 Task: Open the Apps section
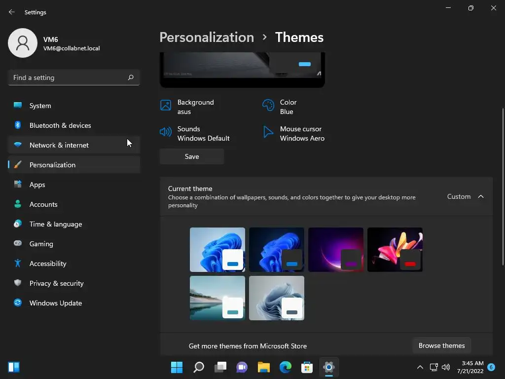point(74,185)
